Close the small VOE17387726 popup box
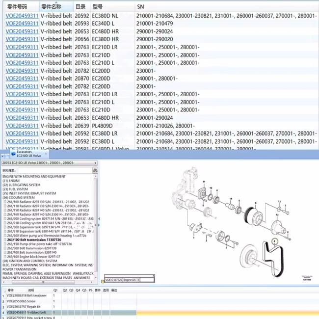The width and height of the screenshot is (319, 319). click(154, 276)
